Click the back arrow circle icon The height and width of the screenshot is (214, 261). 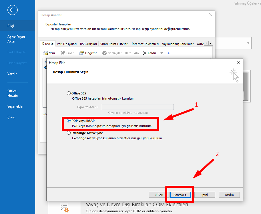click(13, 10)
